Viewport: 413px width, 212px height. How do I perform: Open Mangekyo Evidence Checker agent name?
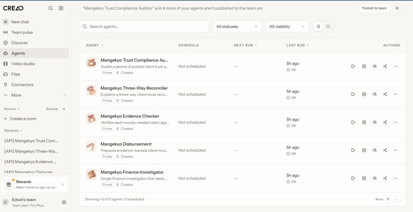coord(130,116)
